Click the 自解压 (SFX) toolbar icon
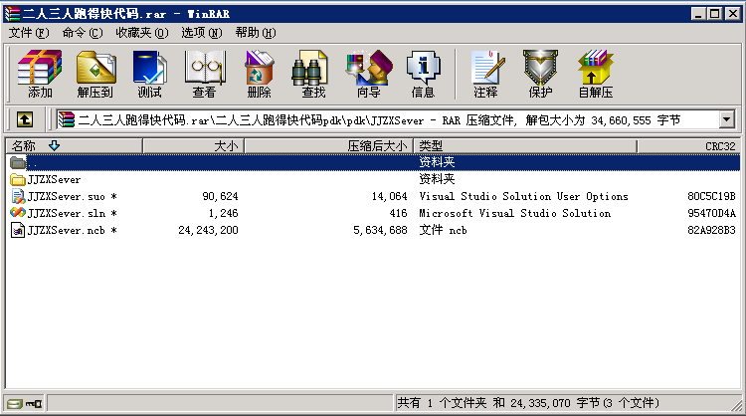Viewport: 746px width, 416px height. point(595,74)
